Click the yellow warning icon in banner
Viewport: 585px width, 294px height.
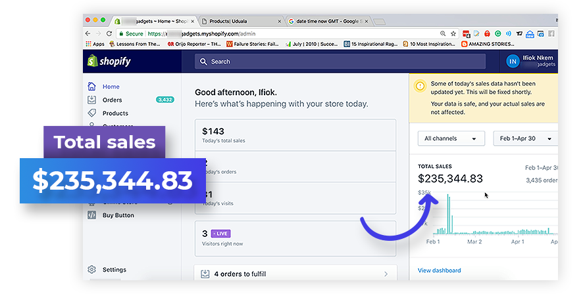(x=420, y=86)
